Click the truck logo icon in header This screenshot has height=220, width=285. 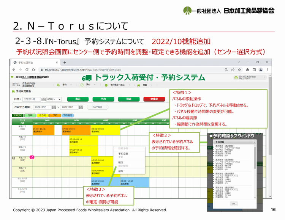[x=87, y=78]
